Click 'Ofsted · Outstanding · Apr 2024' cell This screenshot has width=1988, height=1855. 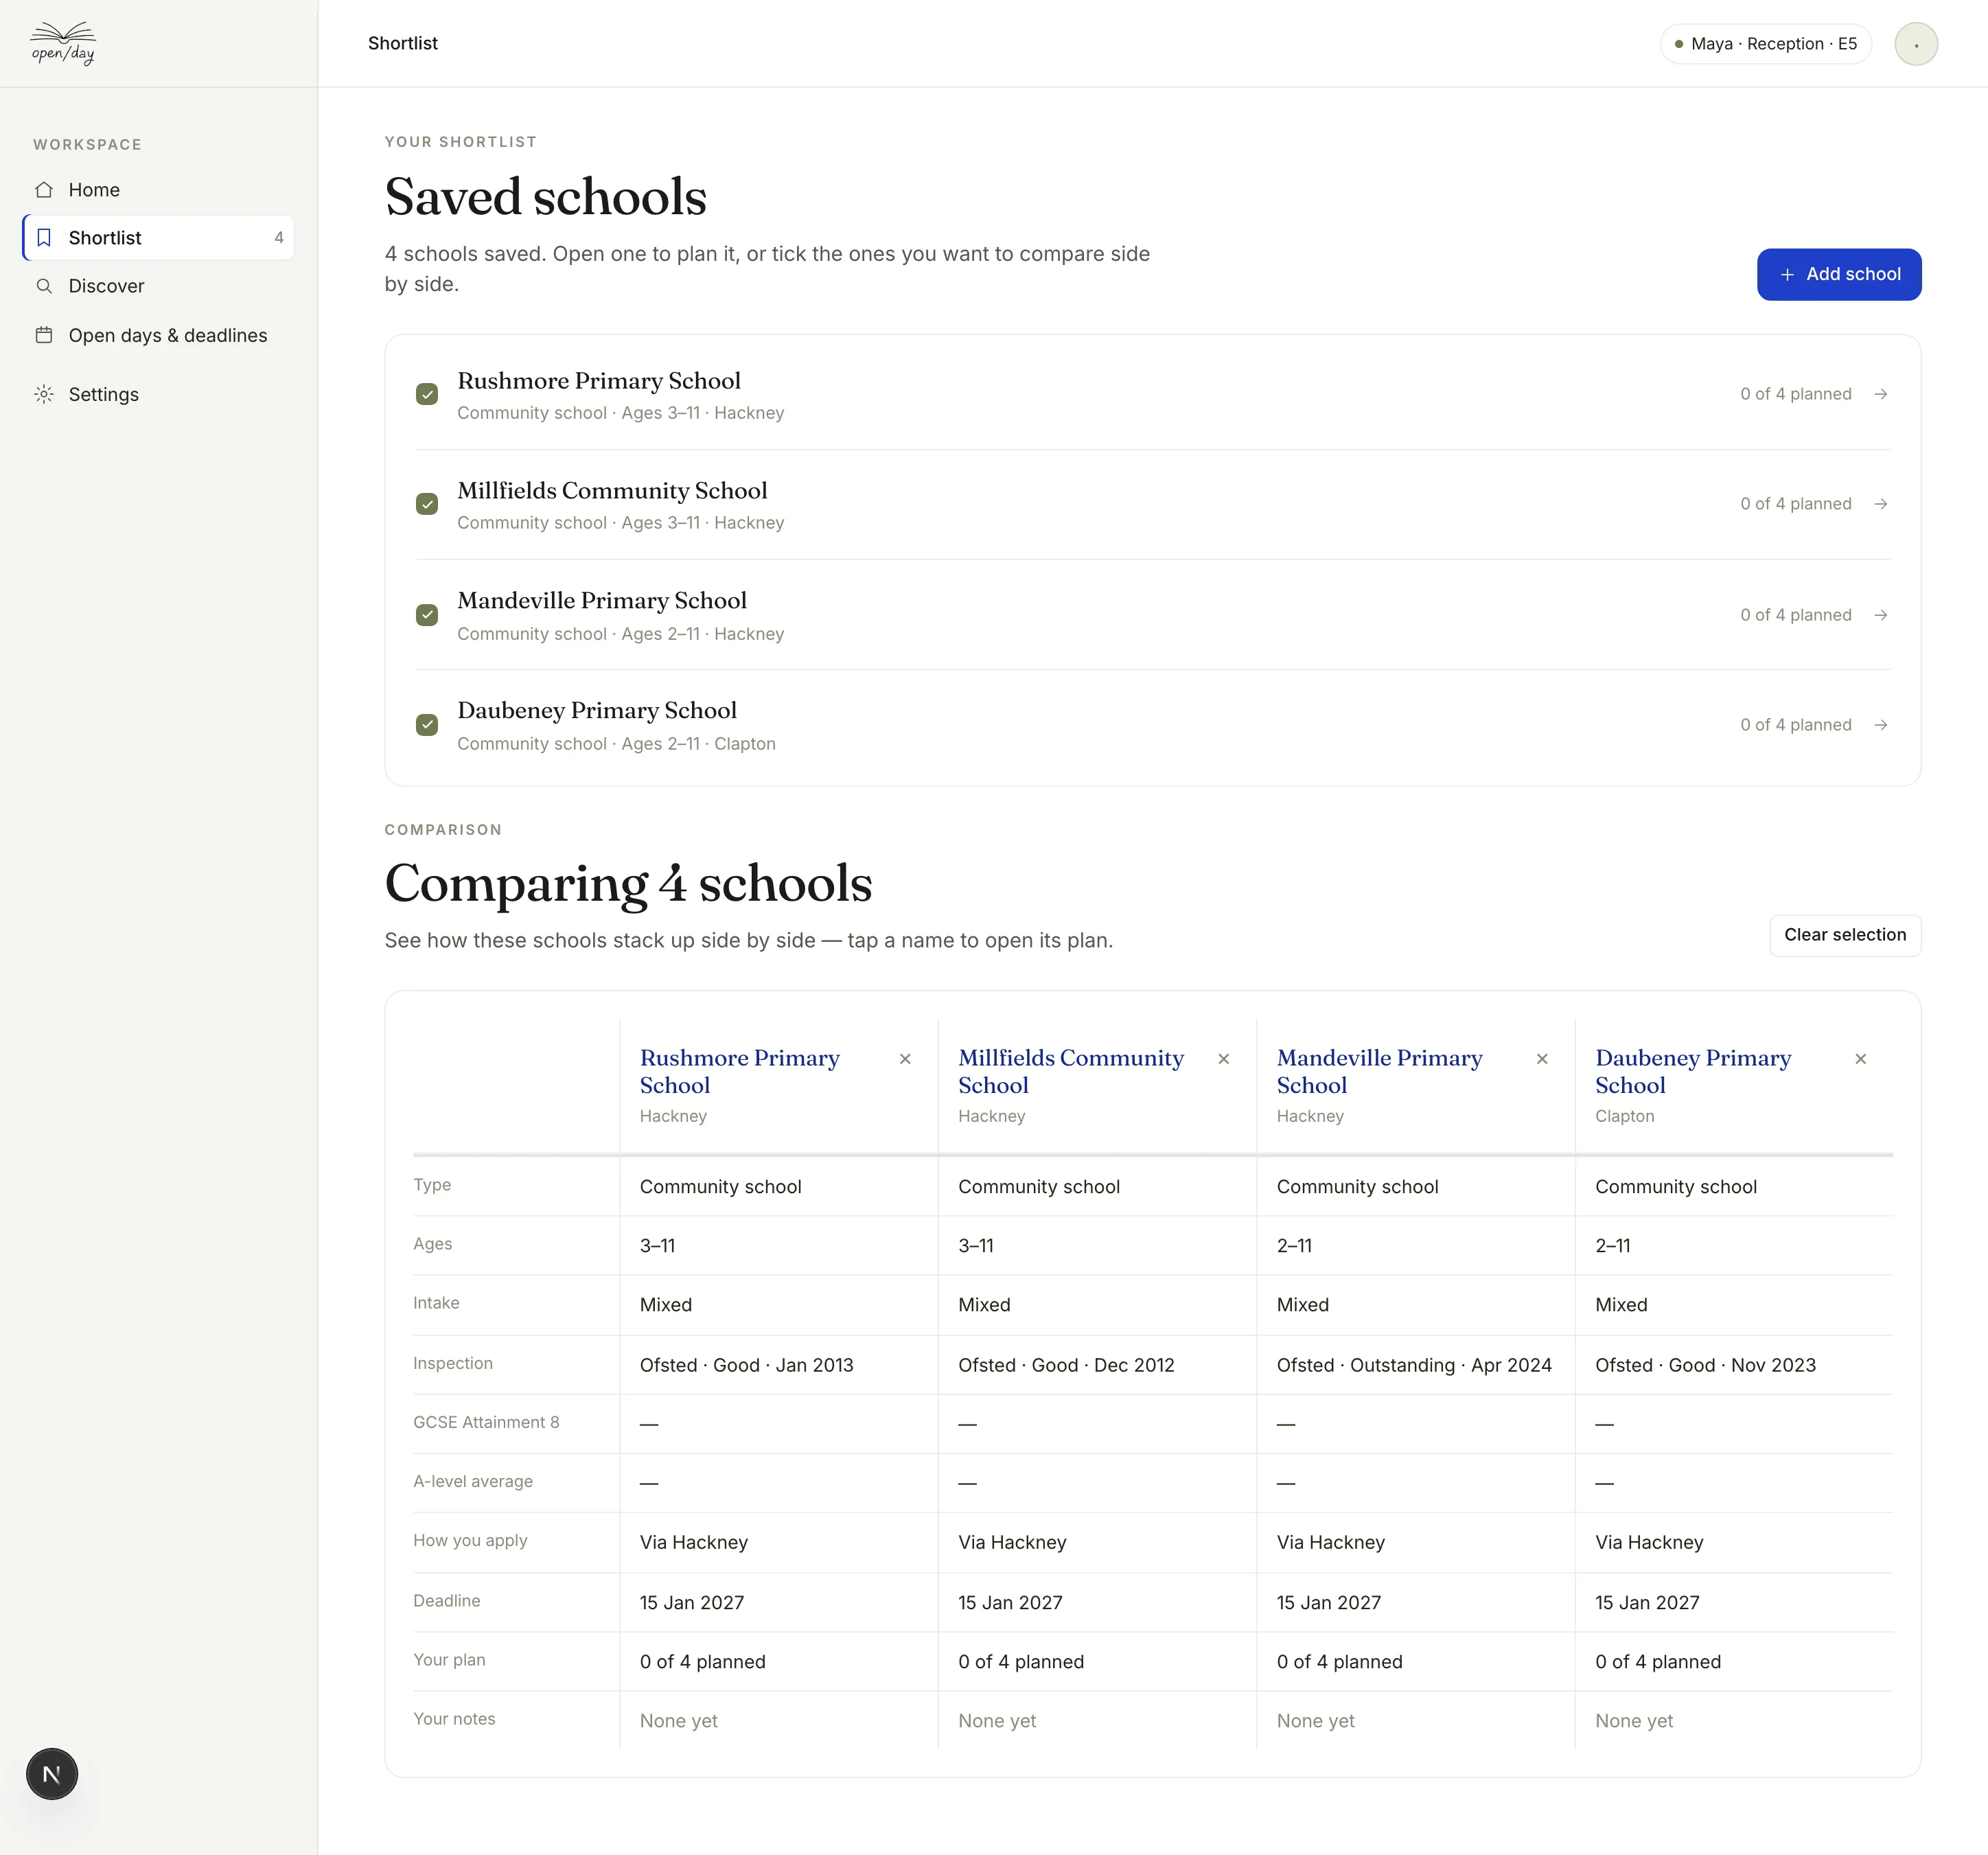point(1414,1365)
